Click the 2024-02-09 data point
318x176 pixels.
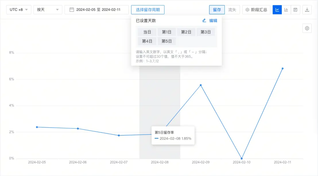pos(201,85)
